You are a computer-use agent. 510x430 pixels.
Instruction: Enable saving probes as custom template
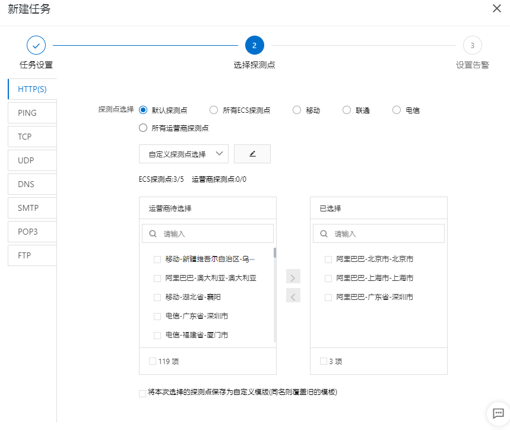coord(142,393)
